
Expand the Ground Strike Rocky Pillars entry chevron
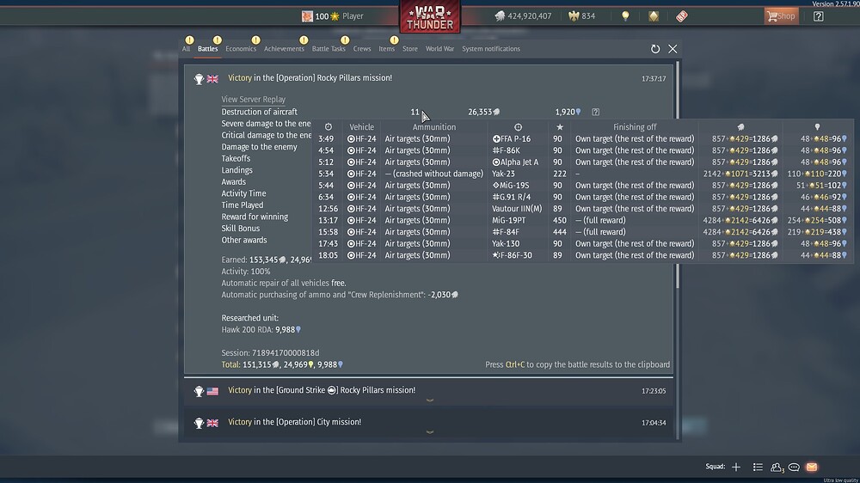click(x=430, y=400)
